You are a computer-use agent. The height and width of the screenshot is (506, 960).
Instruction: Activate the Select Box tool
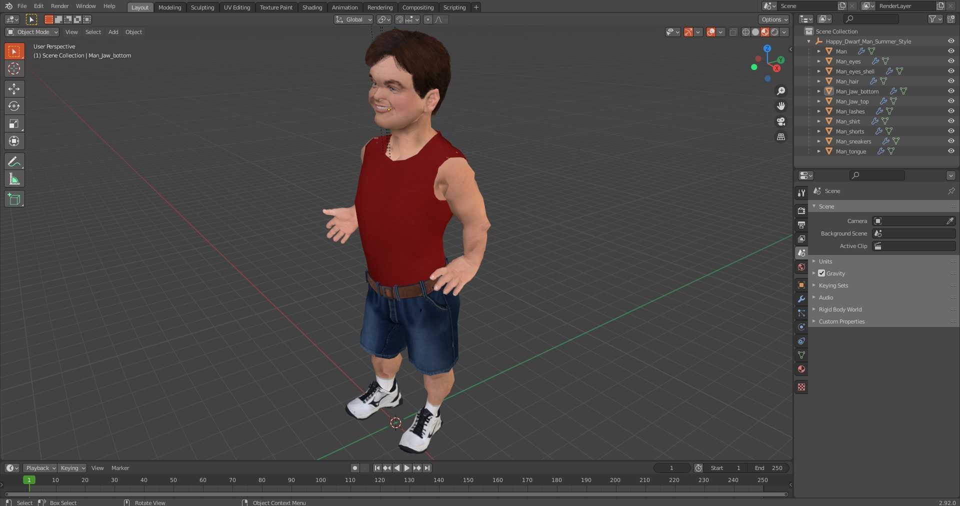pos(14,51)
